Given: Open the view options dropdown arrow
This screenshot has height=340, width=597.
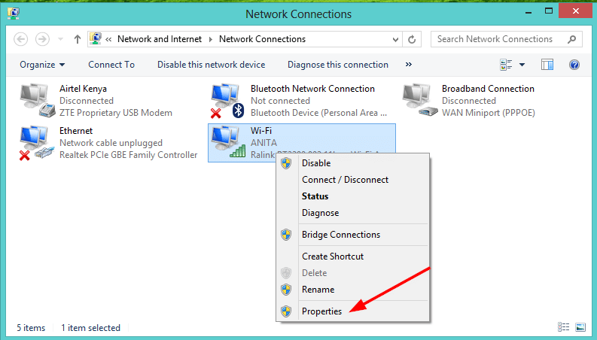Looking at the screenshot, I should tap(522, 65).
